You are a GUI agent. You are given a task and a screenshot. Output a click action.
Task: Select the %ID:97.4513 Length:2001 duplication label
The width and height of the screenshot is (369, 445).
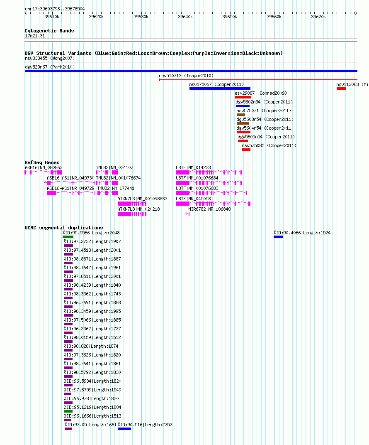coord(92,250)
